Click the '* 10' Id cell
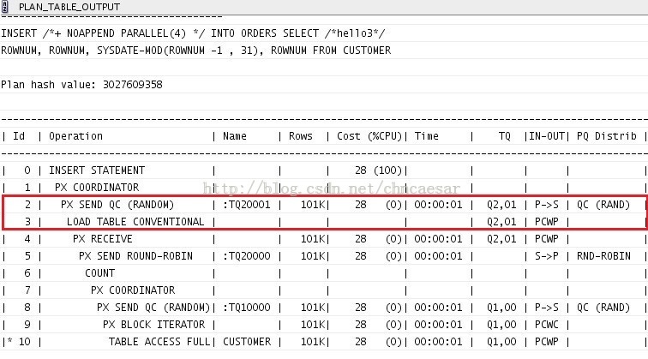648x359 pixels. click(19, 342)
